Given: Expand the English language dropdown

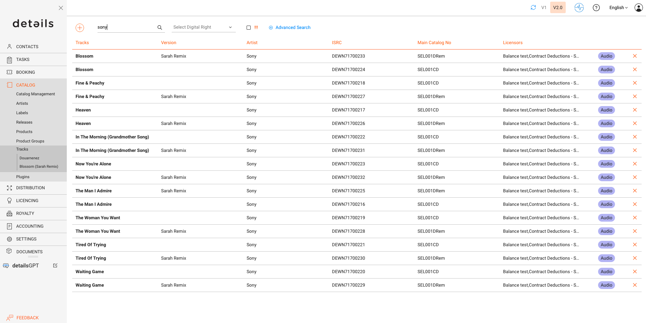Looking at the screenshot, I should pyautogui.click(x=618, y=8).
